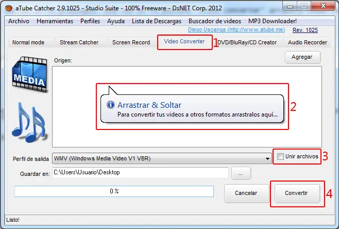The width and height of the screenshot is (339, 229).
Task: Click the browse folder '...' button
Action: [241, 173]
